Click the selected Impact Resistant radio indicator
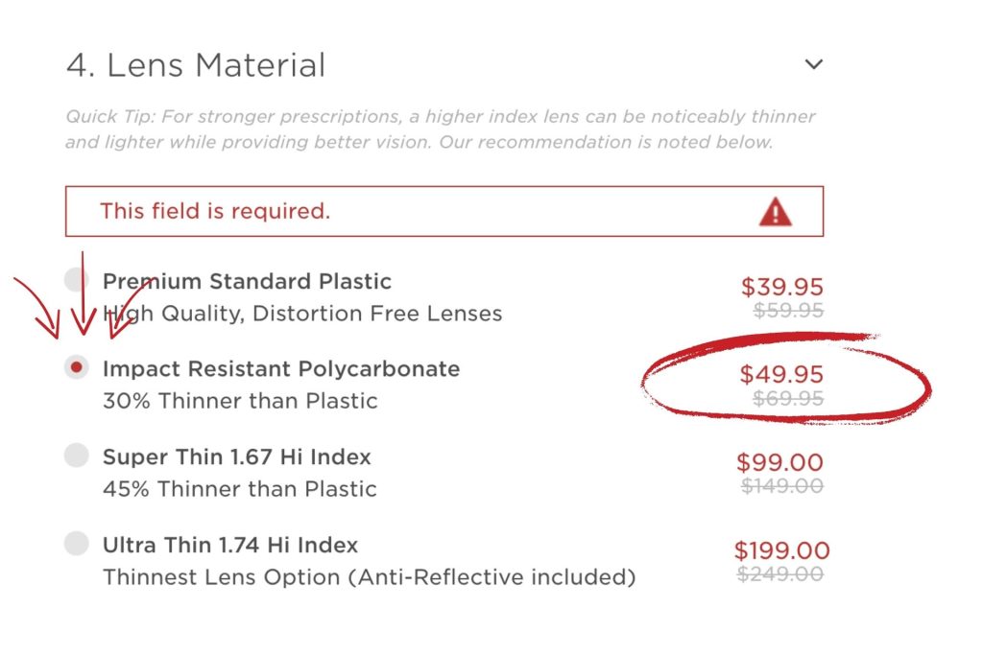Image resolution: width=983 pixels, height=655 pixels. (76, 366)
